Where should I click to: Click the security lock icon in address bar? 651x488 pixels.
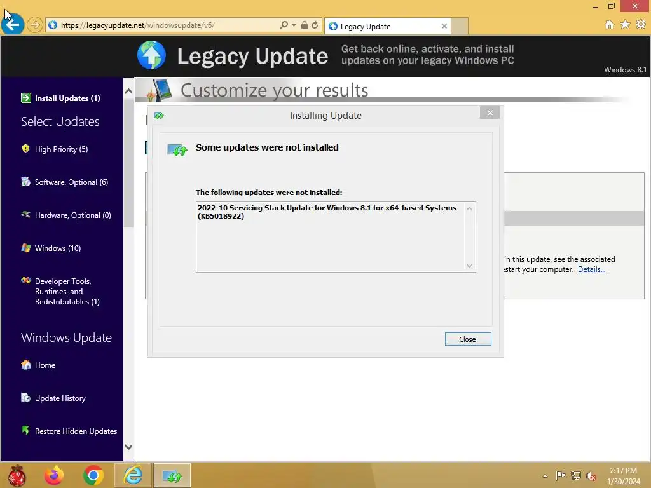click(x=305, y=25)
